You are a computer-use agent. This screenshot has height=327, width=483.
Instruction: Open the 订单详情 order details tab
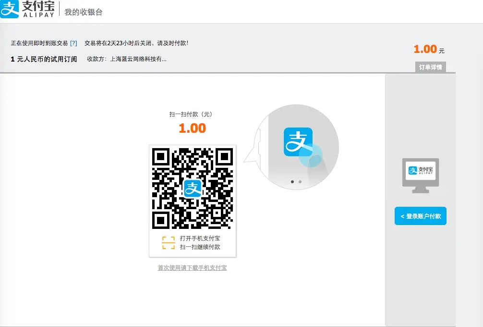[430, 67]
